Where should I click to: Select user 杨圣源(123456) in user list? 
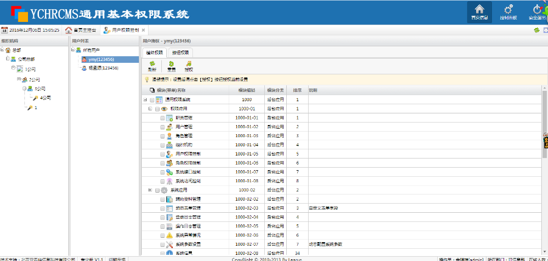coord(102,68)
